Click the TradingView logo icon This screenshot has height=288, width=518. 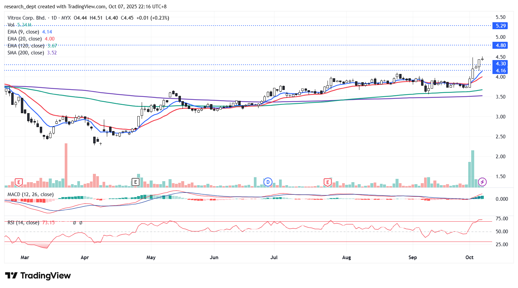11,276
